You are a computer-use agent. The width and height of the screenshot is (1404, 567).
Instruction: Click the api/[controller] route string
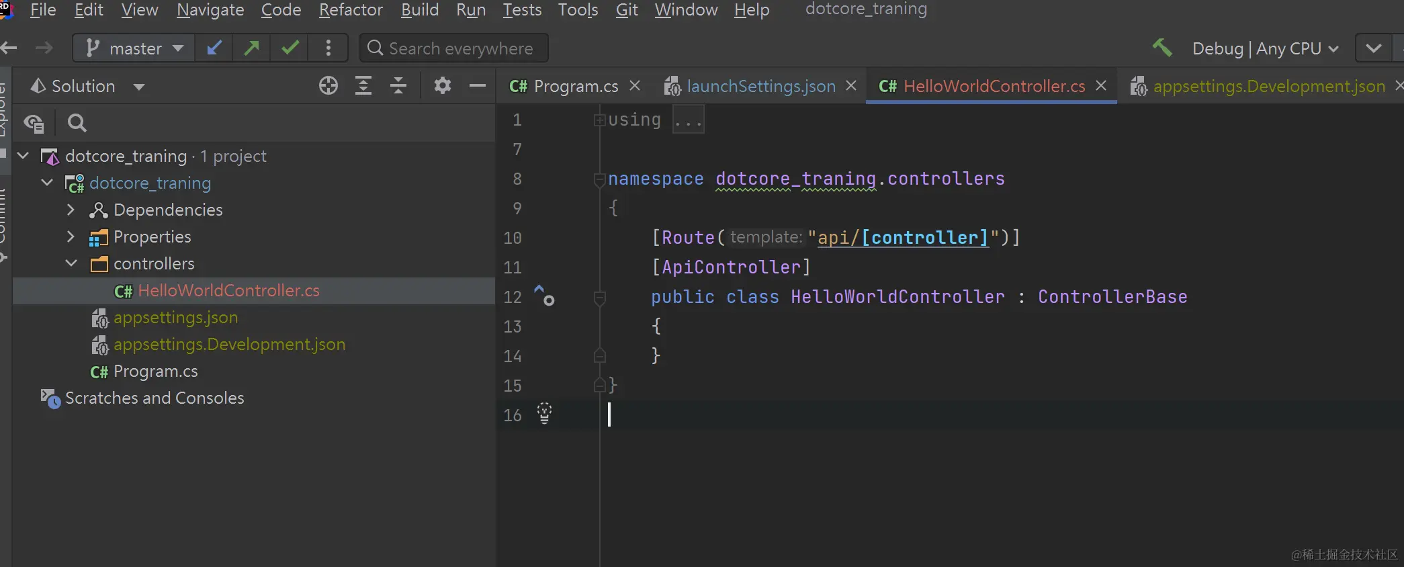tap(904, 238)
